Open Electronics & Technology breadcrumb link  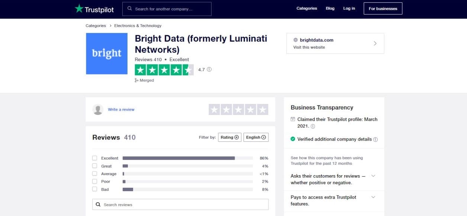[138, 26]
